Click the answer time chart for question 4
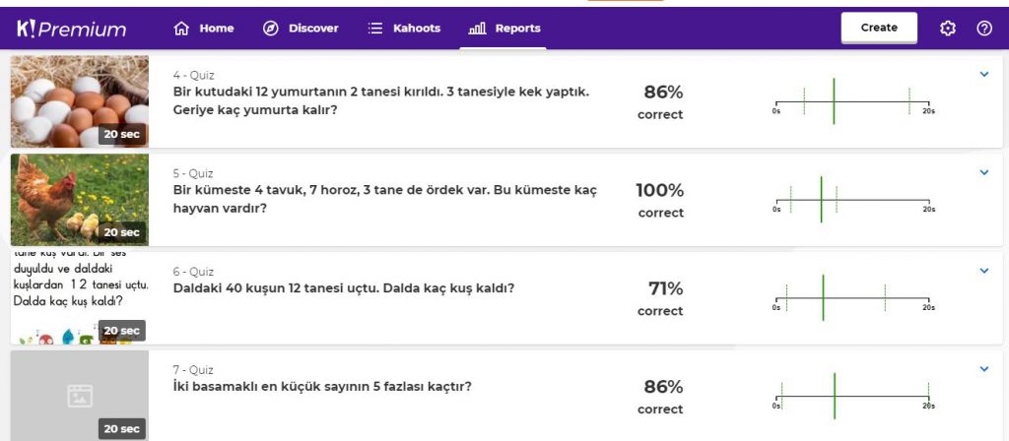 (855, 101)
